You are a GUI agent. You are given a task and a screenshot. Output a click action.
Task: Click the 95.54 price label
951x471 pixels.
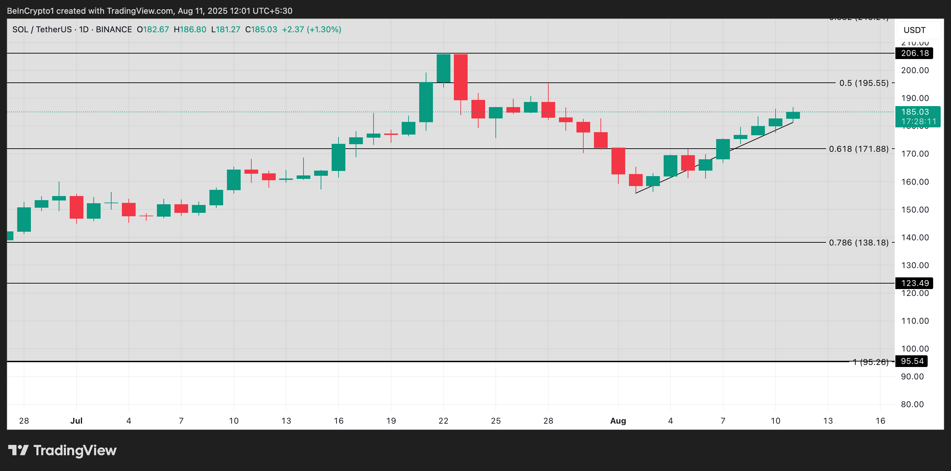[913, 361]
